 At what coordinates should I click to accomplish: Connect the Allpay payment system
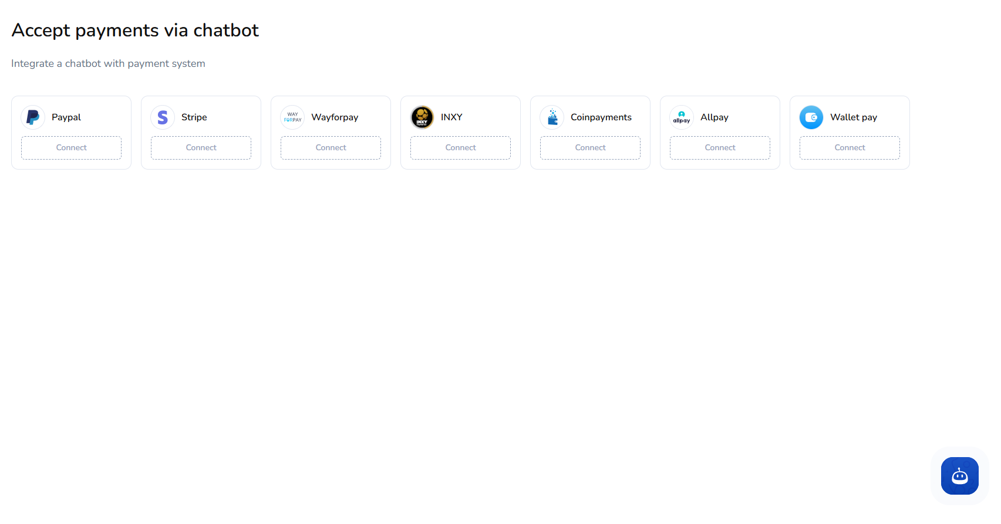(720, 148)
